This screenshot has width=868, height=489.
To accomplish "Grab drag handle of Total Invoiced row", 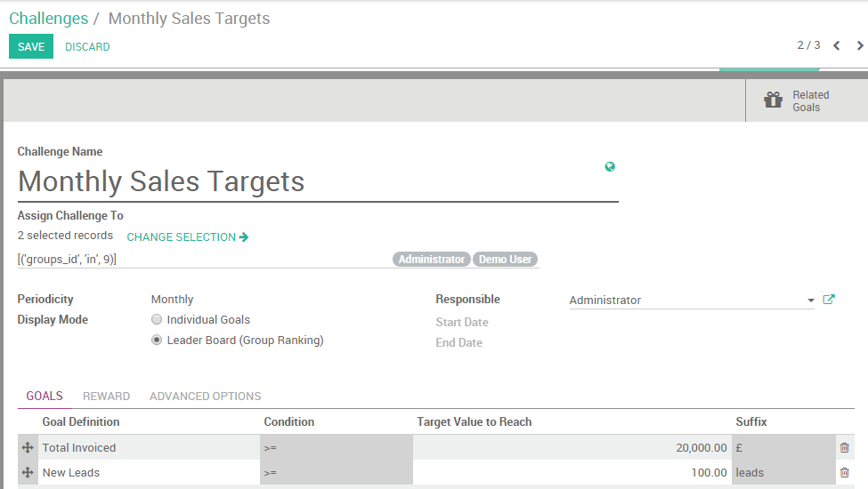I will [x=28, y=448].
